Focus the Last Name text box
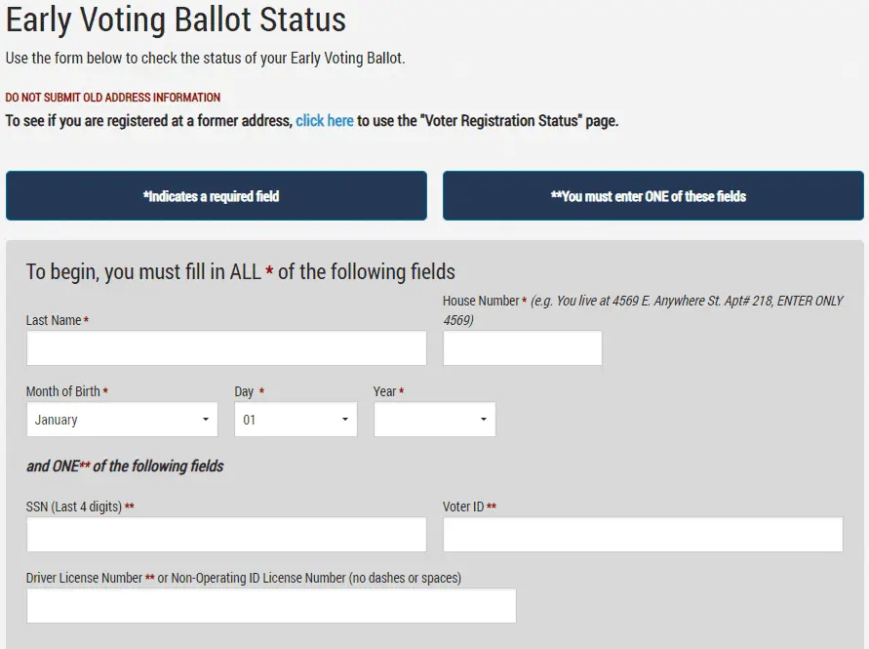The height and width of the screenshot is (649, 869). click(x=226, y=348)
